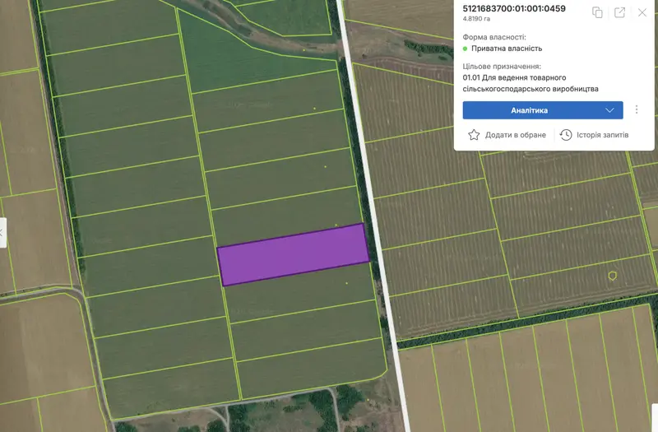Click the clock history icon
The width and height of the screenshot is (658, 432).
pos(566,135)
